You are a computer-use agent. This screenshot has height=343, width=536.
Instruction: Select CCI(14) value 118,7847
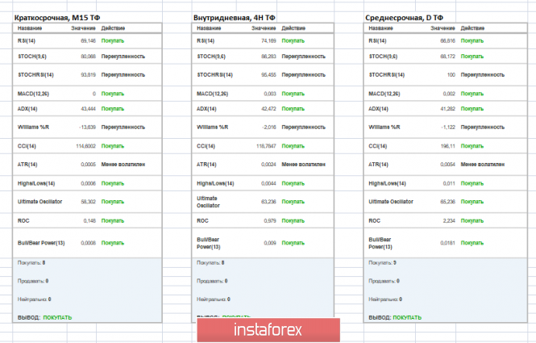pyautogui.click(x=266, y=146)
